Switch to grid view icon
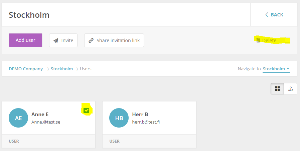This screenshot has width=300, height=151. 277,89
